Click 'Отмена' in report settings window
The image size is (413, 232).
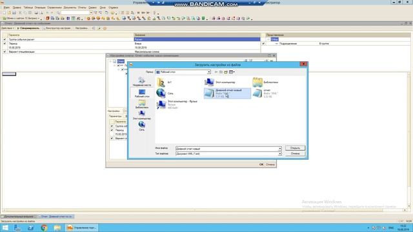[270, 164]
